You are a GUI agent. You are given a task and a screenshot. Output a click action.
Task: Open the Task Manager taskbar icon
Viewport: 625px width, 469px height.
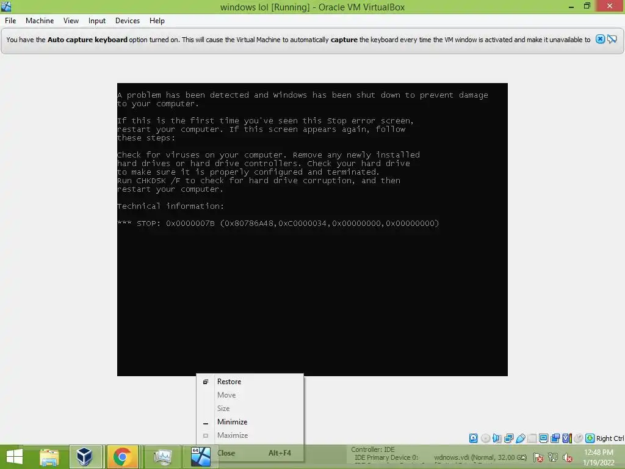[x=162, y=457]
